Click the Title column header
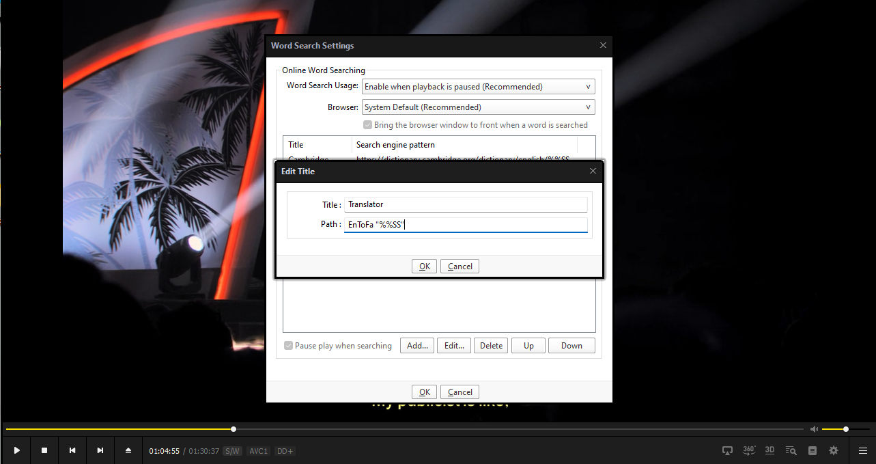876x464 pixels. pyautogui.click(x=317, y=145)
